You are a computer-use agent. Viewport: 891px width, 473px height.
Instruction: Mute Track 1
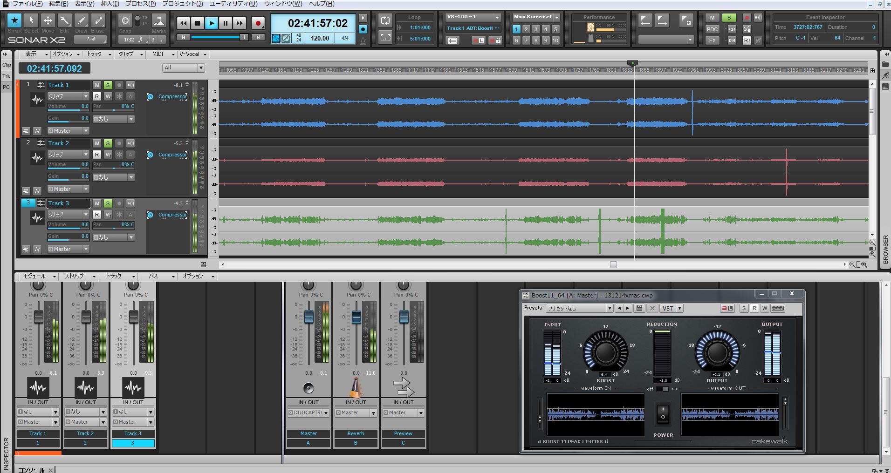97,85
